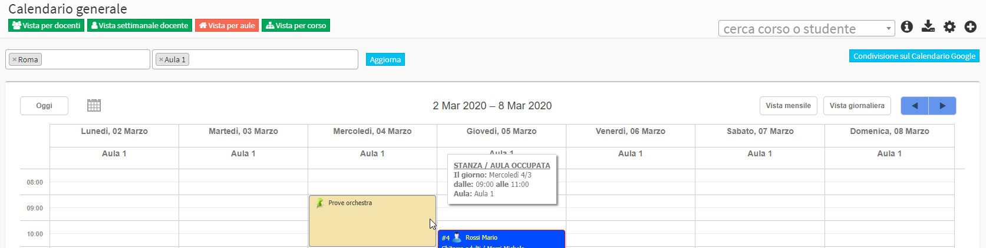Switch to Vista per aule
Viewport: 986px width, 248px height.
point(227,25)
